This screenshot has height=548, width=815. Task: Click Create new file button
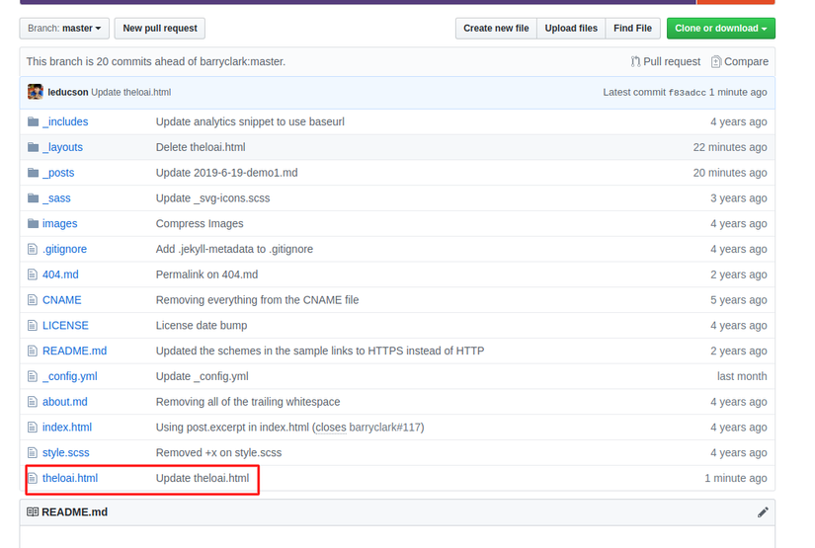click(x=496, y=28)
